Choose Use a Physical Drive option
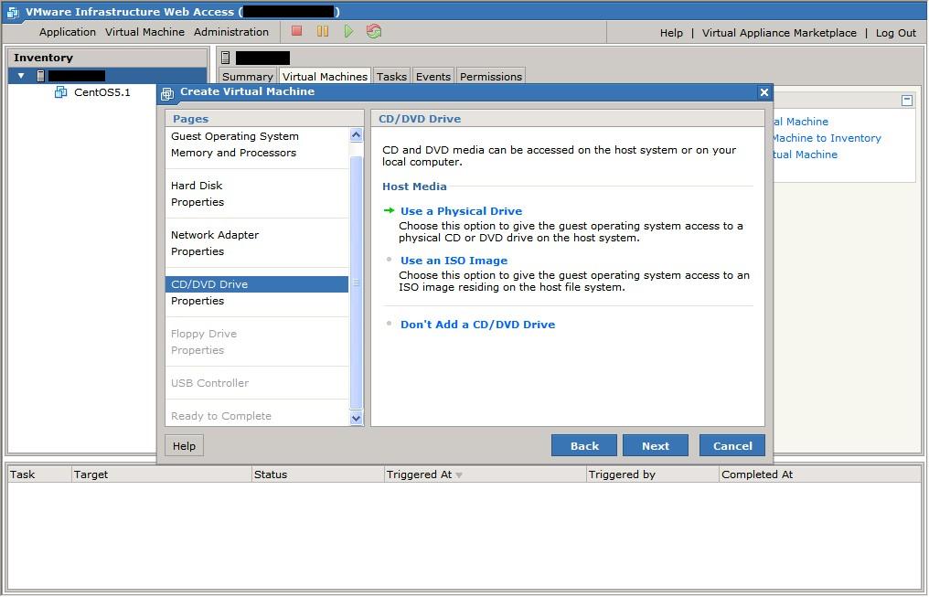Viewport: 929px width, 597px height. pos(461,211)
